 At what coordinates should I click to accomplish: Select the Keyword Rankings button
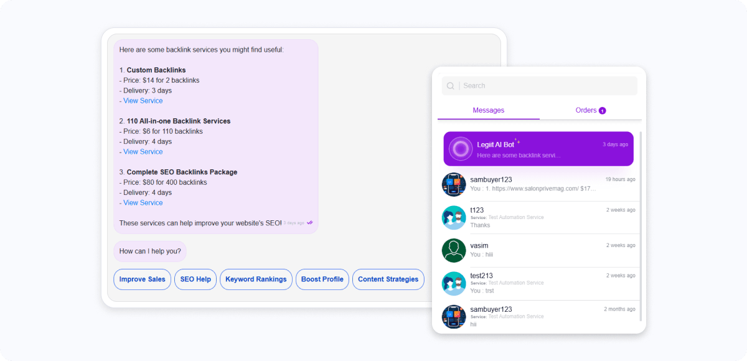(x=256, y=279)
